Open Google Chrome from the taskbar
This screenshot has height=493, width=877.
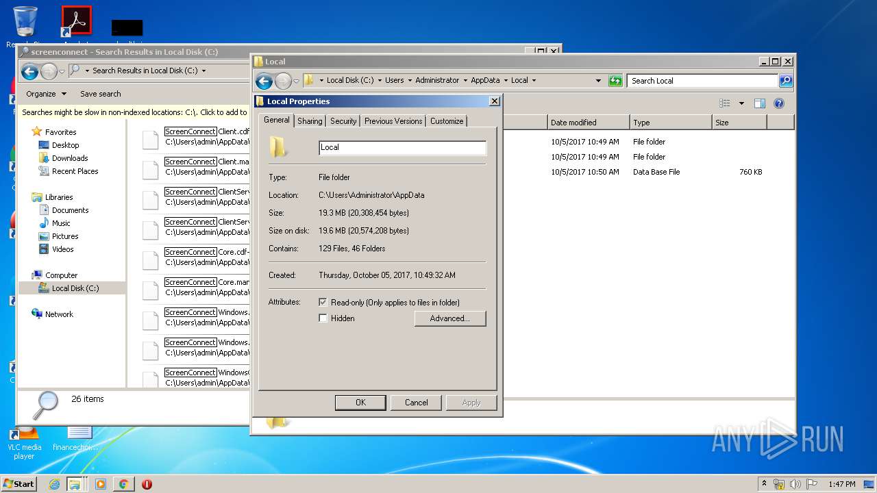click(123, 484)
